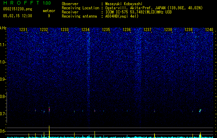The image size is (217, 138).
Task: Click the 0.6 kHz axis label
Action: point(3,131)
